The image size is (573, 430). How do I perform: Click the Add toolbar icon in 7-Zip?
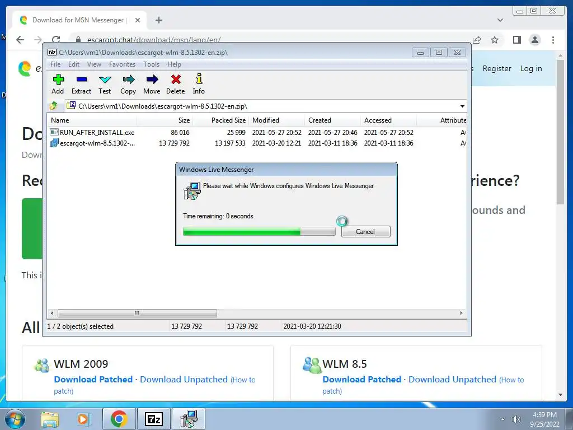(58, 84)
